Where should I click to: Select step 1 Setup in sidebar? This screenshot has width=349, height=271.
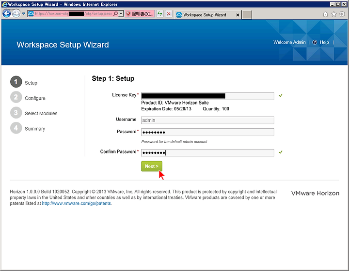point(24,82)
